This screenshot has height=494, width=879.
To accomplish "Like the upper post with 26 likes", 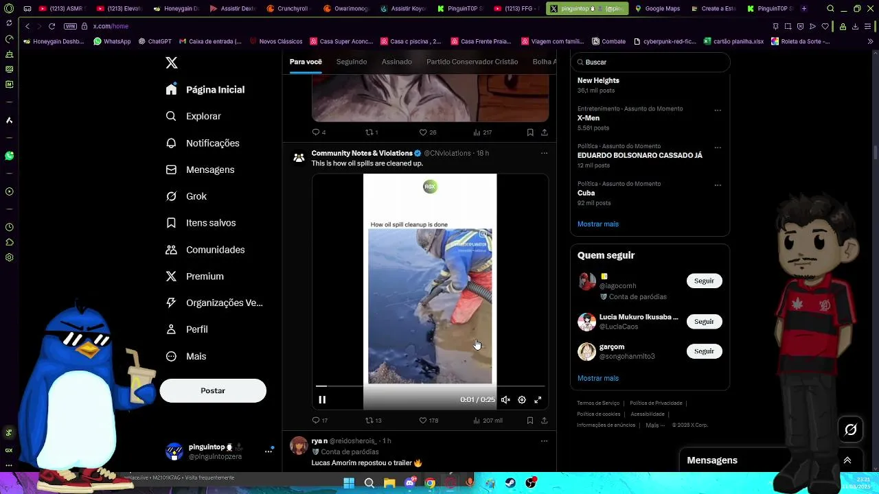I will point(428,132).
